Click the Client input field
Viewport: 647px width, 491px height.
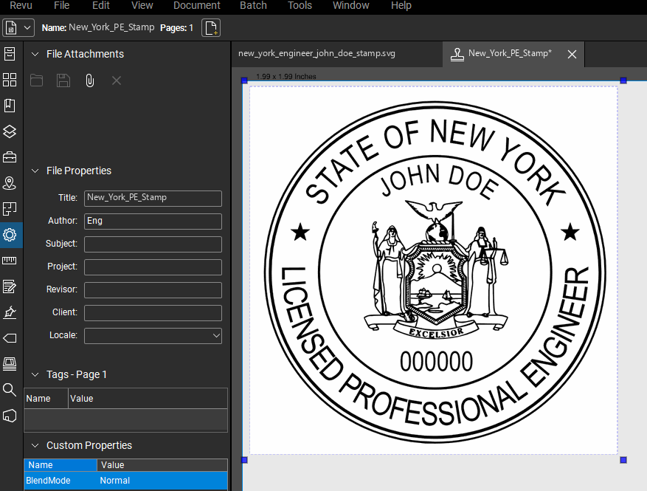pos(153,313)
